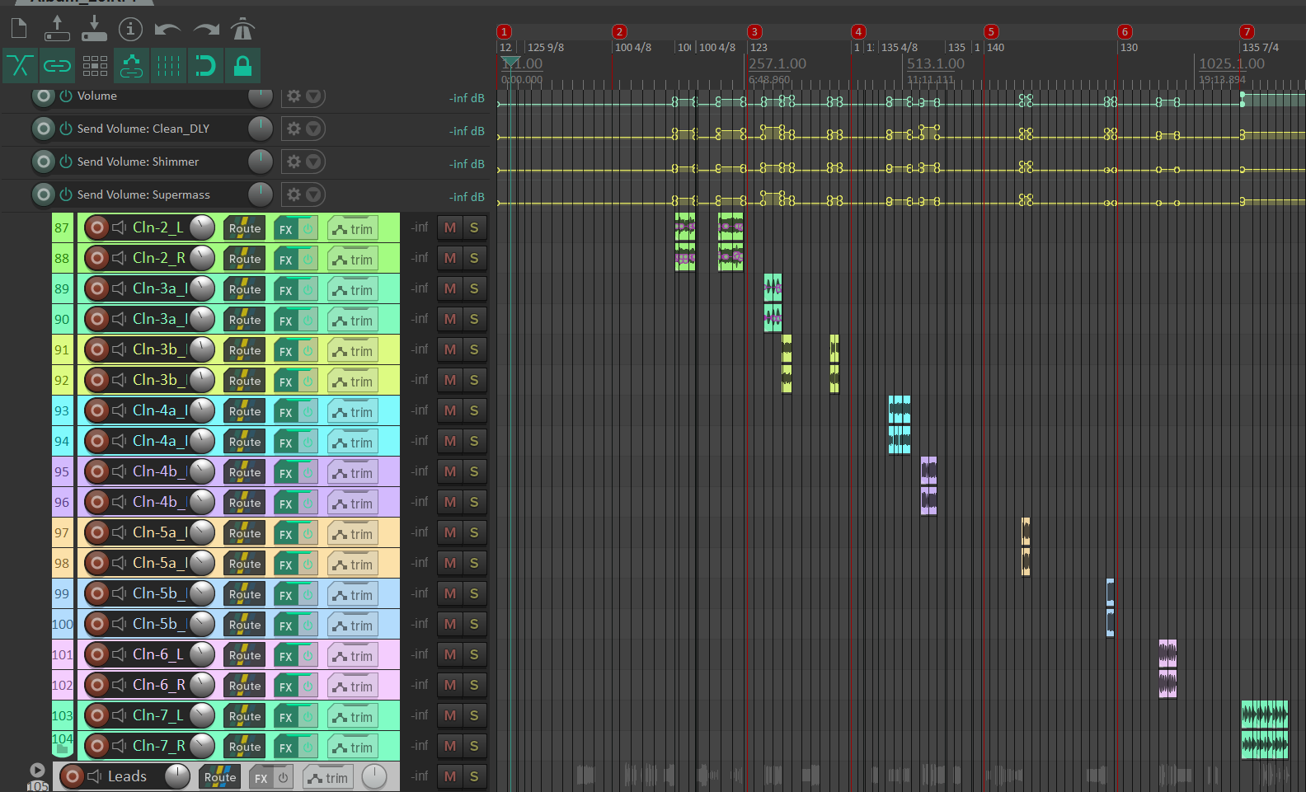Open settings gear on Send Volume: Clean_DLY
This screenshot has width=1306, height=792.
pos(294,129)
